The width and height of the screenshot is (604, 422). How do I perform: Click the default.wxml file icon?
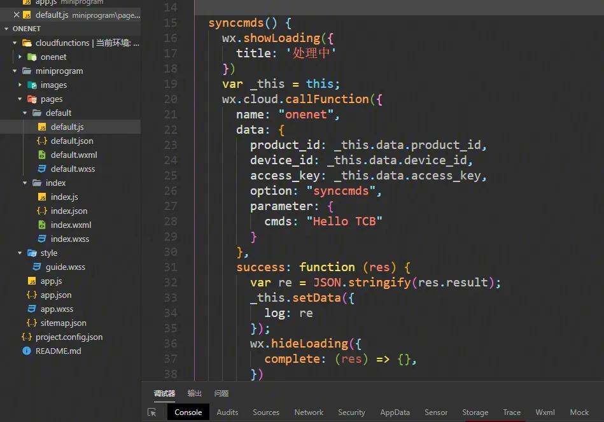(x=42, y=155)
